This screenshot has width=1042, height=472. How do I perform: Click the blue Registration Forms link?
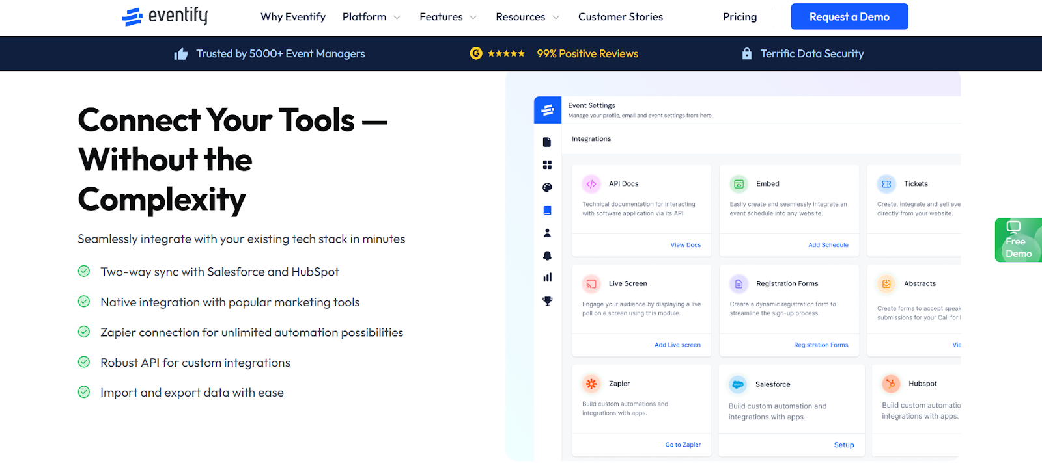[x=821, y=345]
